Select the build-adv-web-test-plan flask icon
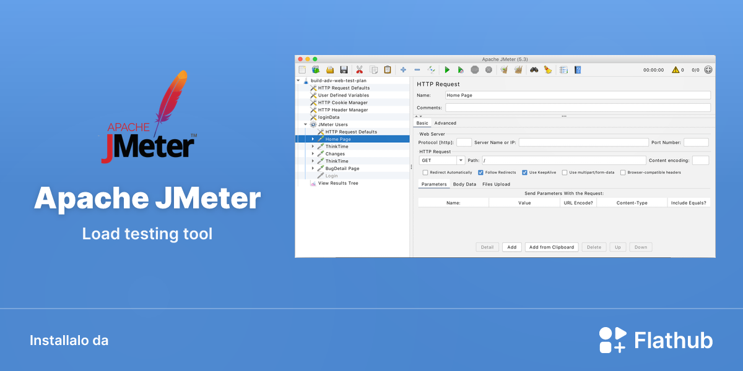The width and height of the screenshot is (743, 371). tap(306, 80)
